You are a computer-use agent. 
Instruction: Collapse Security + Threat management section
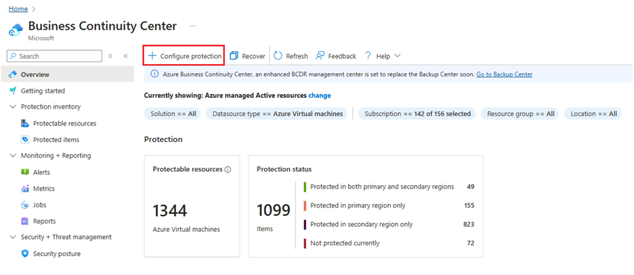click(12, 237)
